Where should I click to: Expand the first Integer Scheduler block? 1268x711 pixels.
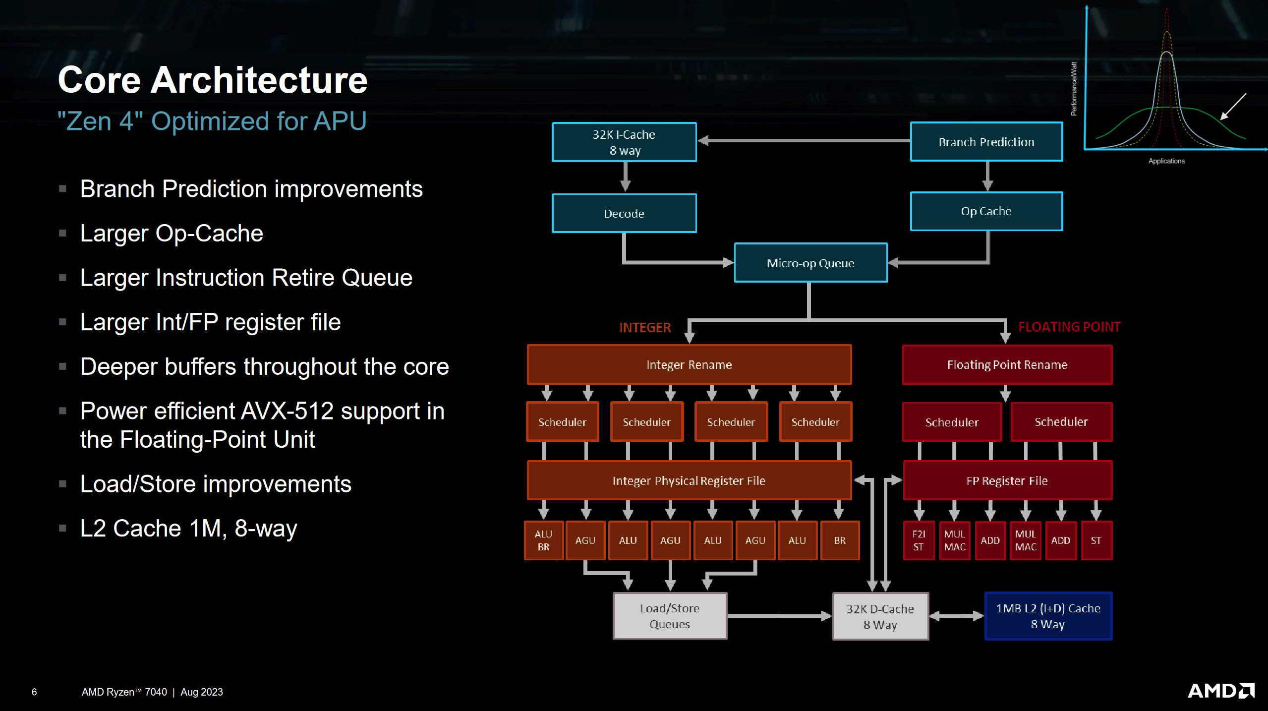click(x=563, y=422)
